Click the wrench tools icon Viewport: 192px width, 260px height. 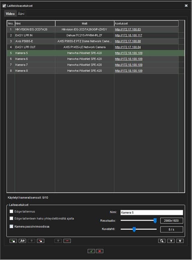tap(180, 241)
